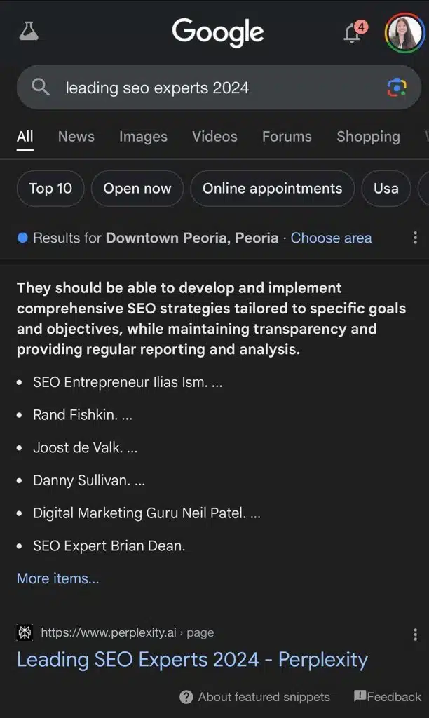Open location results three-dot menu
Screen dimensions: 429x718
pyautogui.click(x=415, y=238)
